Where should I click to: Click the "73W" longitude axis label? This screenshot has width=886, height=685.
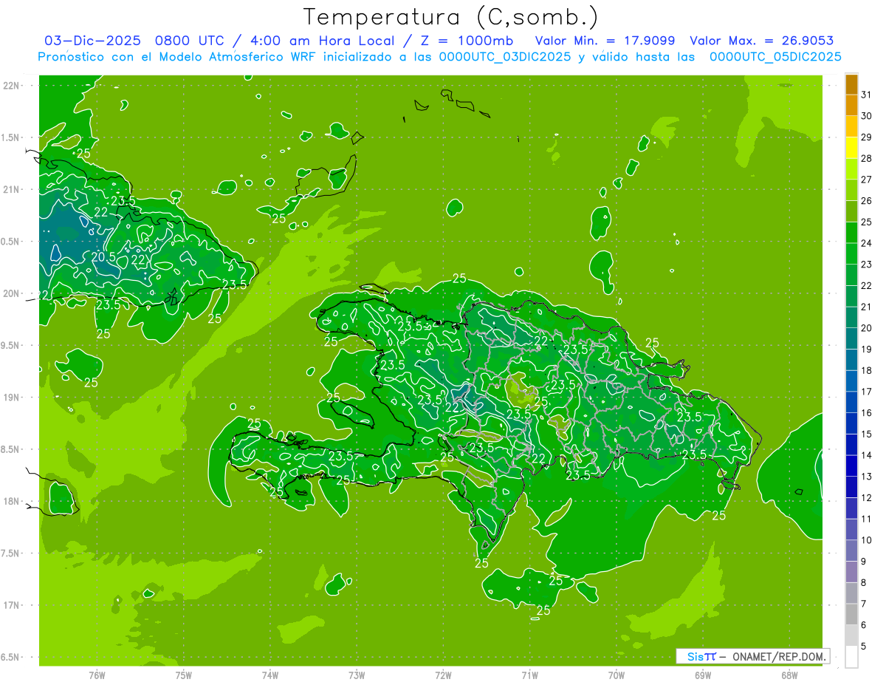coord(357,676)
